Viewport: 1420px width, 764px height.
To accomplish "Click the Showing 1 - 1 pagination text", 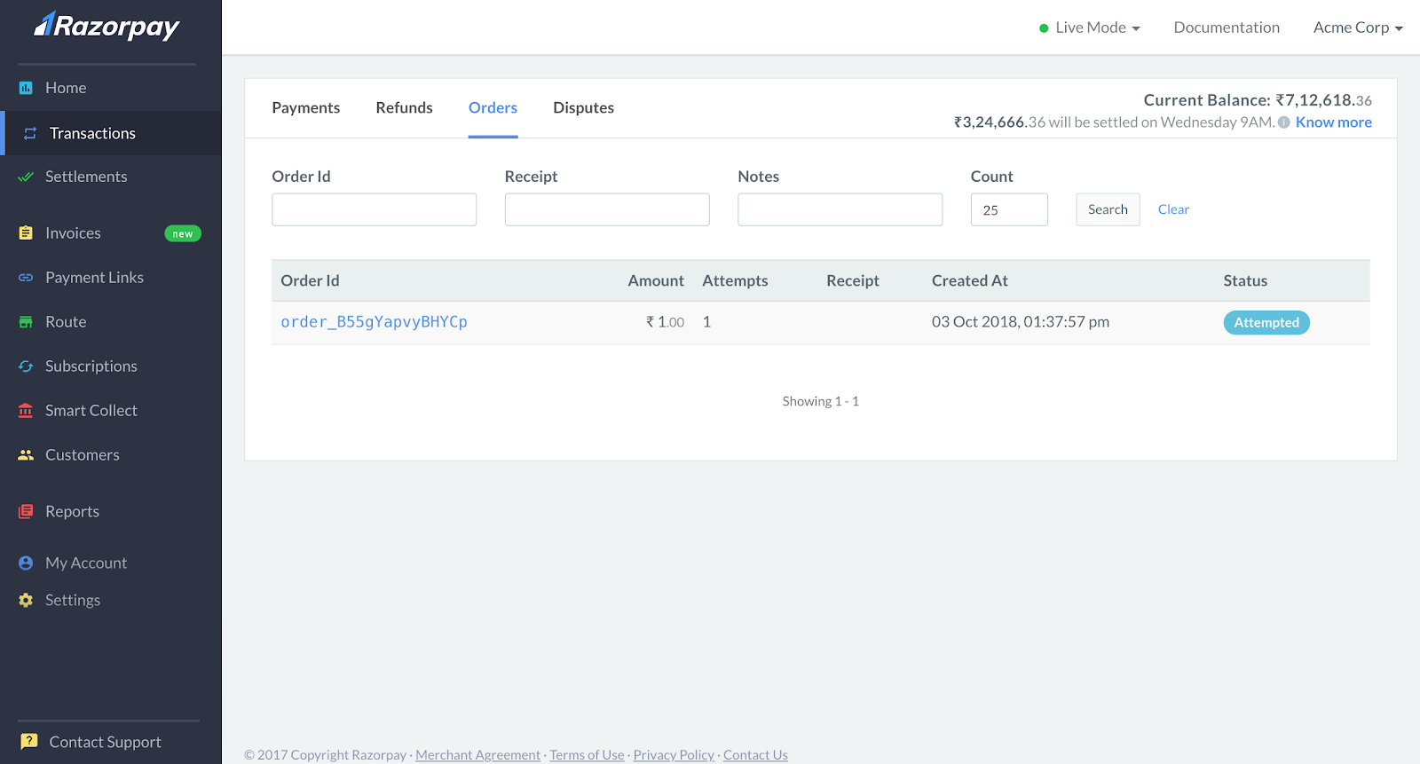I will (820, 401).
